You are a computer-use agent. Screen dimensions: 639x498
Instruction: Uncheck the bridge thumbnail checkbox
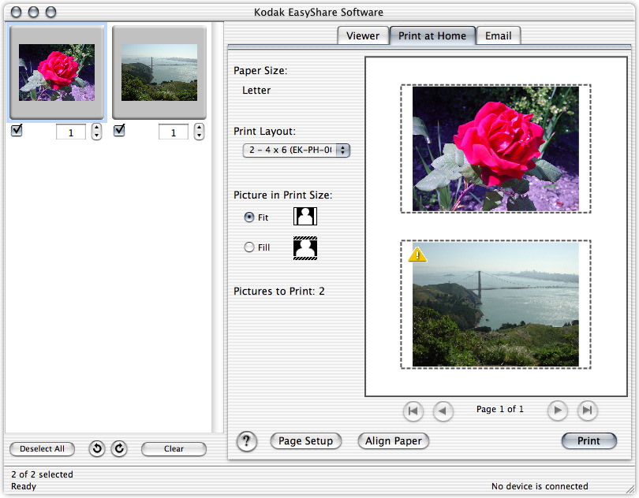(x=119, y=131)
